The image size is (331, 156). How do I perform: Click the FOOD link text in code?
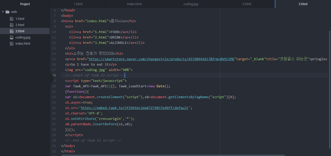115,32
